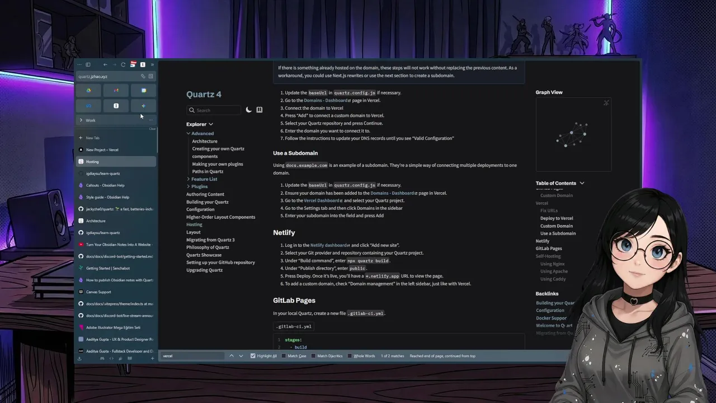Open the Graph View node preview
Screen dimensions: 716x403
(573, 134)
